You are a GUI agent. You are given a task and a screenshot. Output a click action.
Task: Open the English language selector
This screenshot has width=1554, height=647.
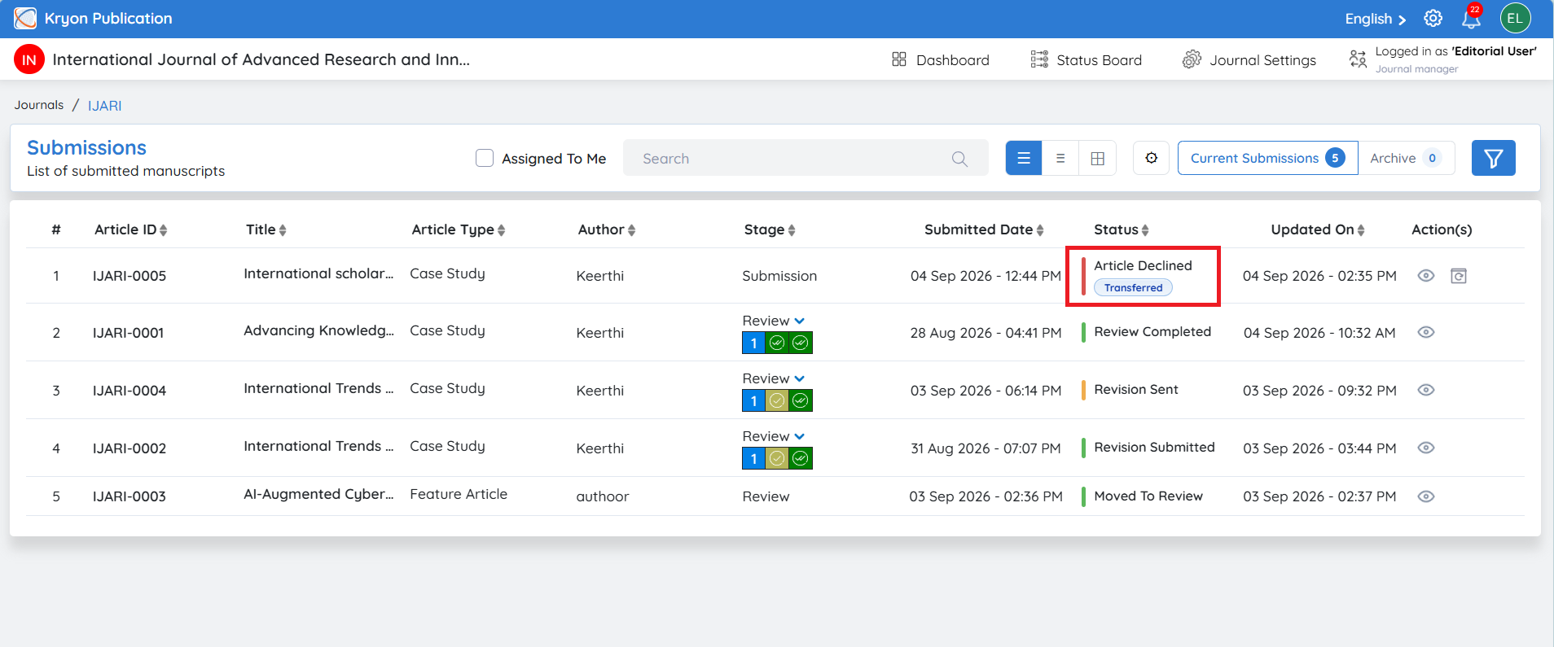click(x=1375, y=19)
